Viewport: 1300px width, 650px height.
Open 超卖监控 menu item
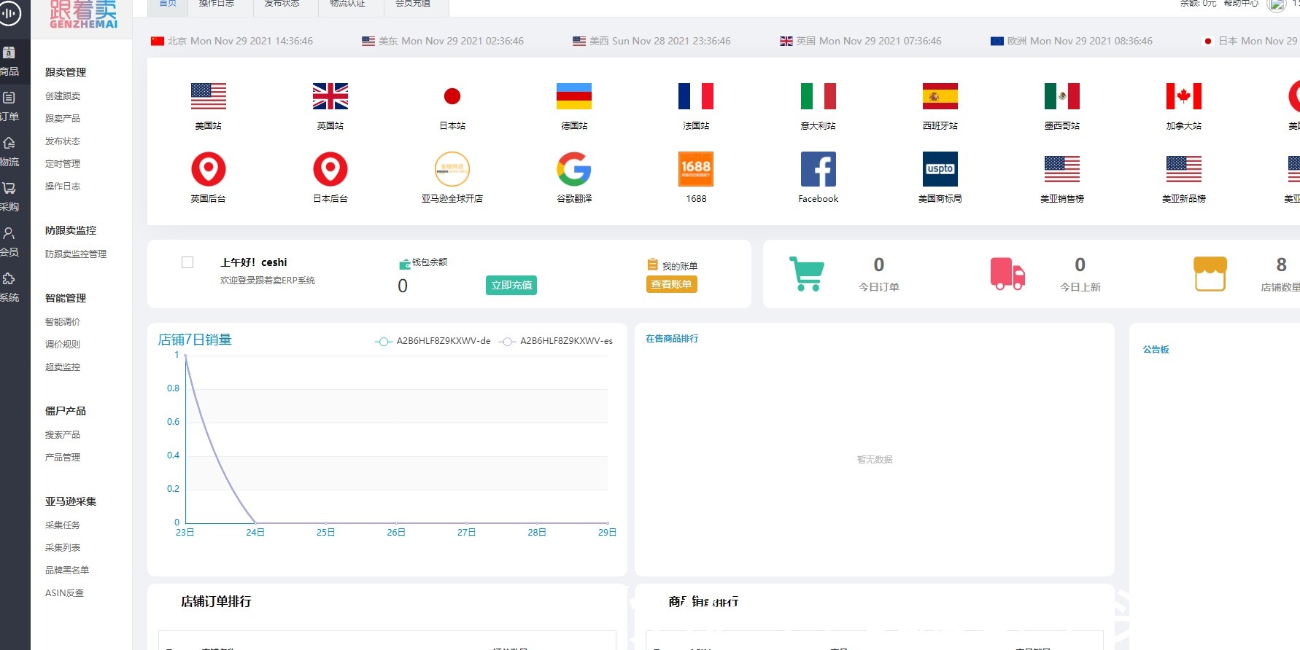coord(63,367)
